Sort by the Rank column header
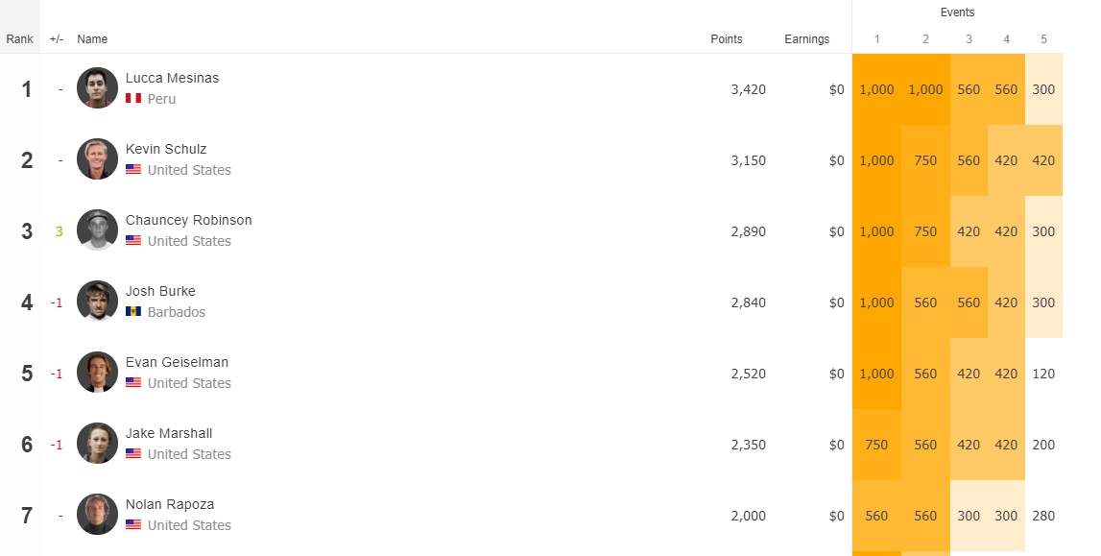Screen dimensions: 1101x556 (x=19, y=39)
